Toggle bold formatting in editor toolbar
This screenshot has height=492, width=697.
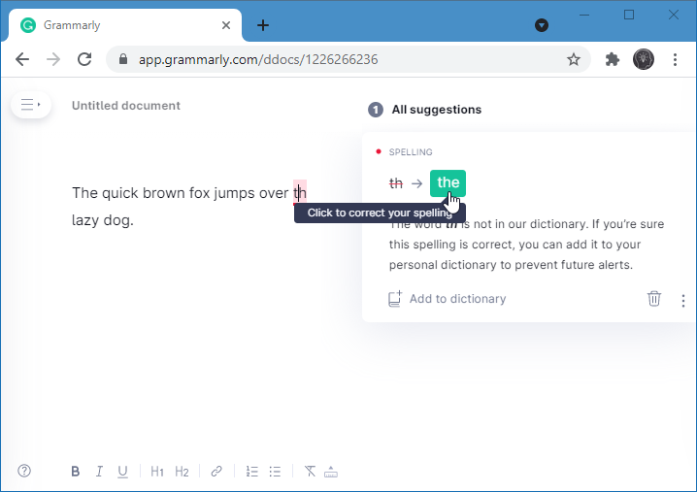[75, 471]
